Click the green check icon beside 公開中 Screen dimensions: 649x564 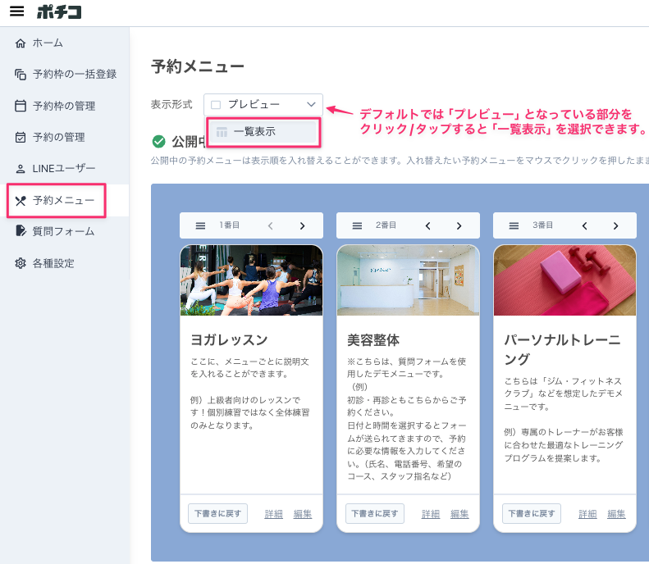click(x=158, y=142)
